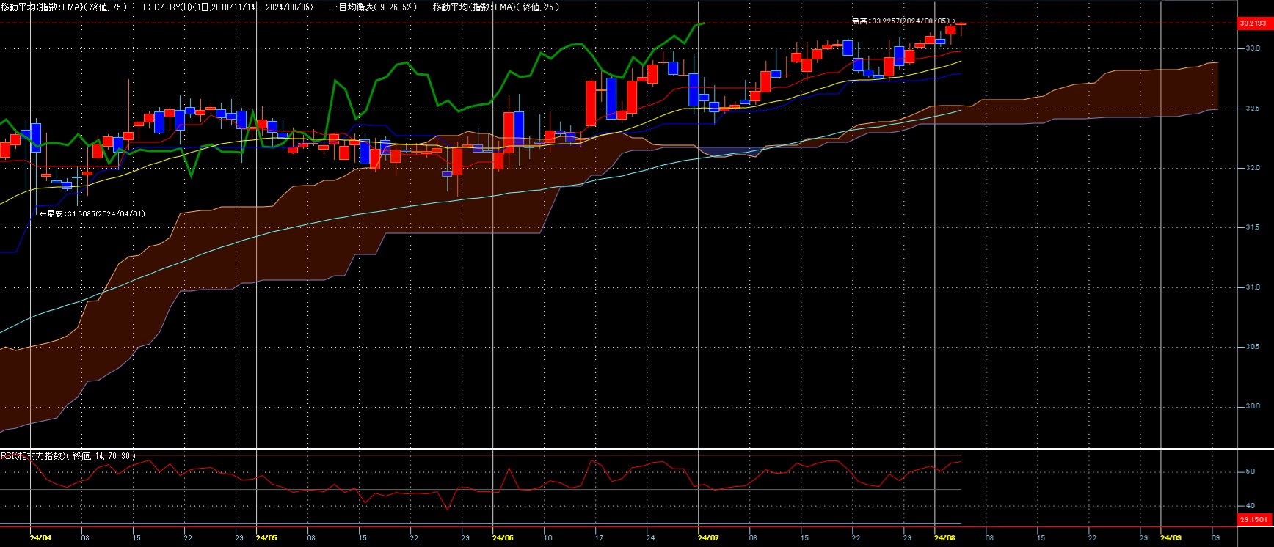
Task: Click the red RSI value tag 29.1501
Action: click(x=1253, y=519)
